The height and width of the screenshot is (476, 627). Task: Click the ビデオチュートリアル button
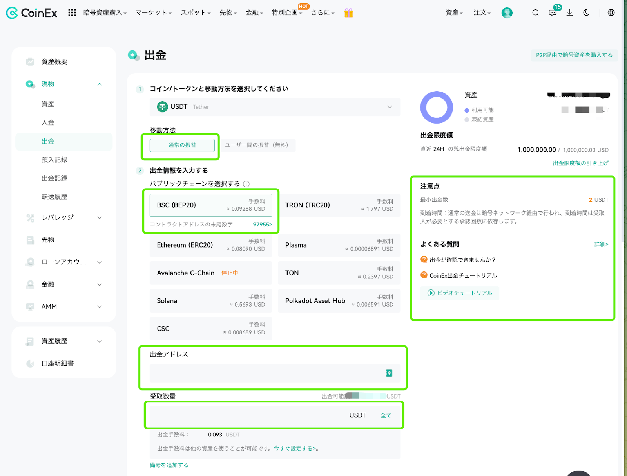point(460,293)
